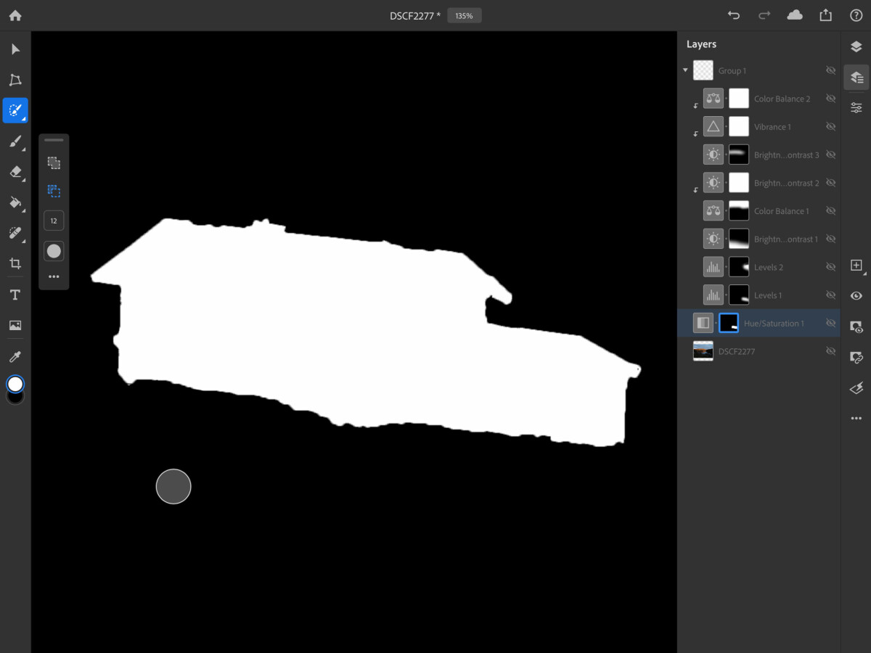Open brush hardness circle setting
Image resolution: width=871 pixels, height=653 pixels.
pyautogui.click(x=54, y=251)
